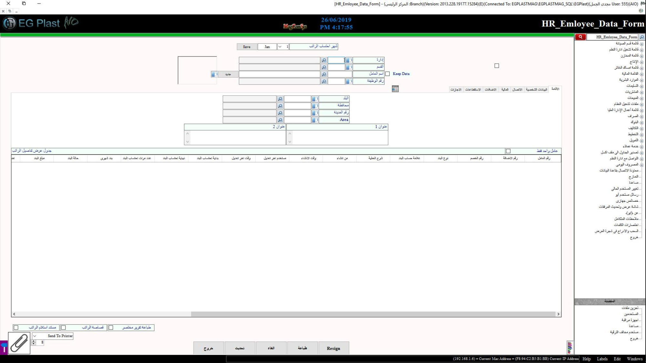This screenshot has width=646, height=363.
Task: Switch to the الاتصال tab
Action: 517,89
